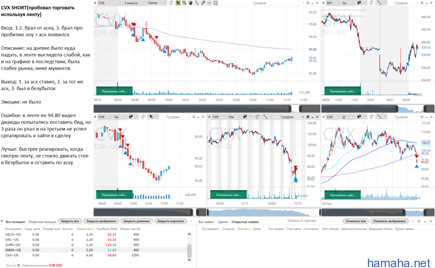This screenshot has height=268, width=435.
Task: Open candlestick chart type icon on SPY chart
Action: pos(359,3)
